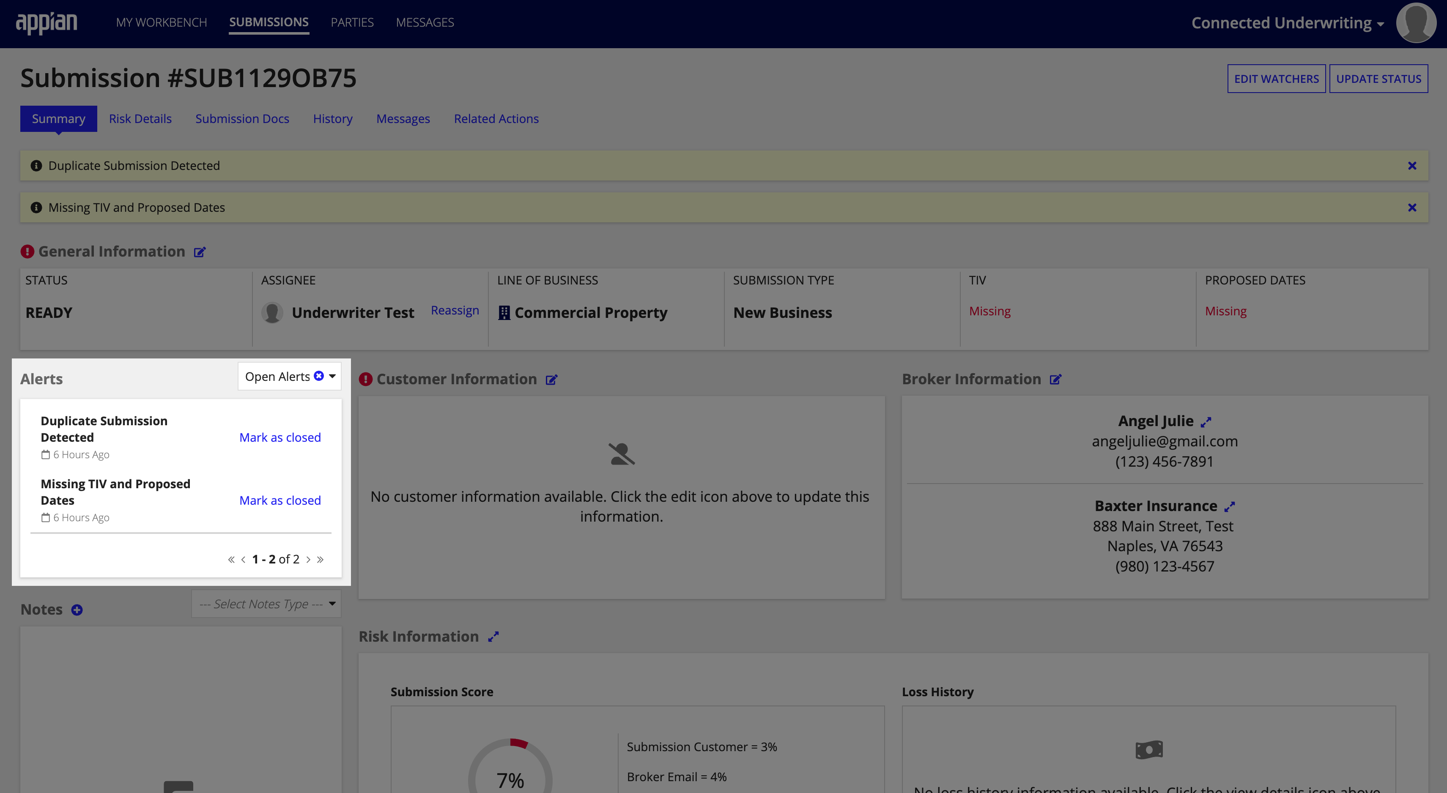Image resolution: width=1447 pixels, height=793 pixels.
Task: Switch to the Risk Details tab
Action: [x=140, y=119]
